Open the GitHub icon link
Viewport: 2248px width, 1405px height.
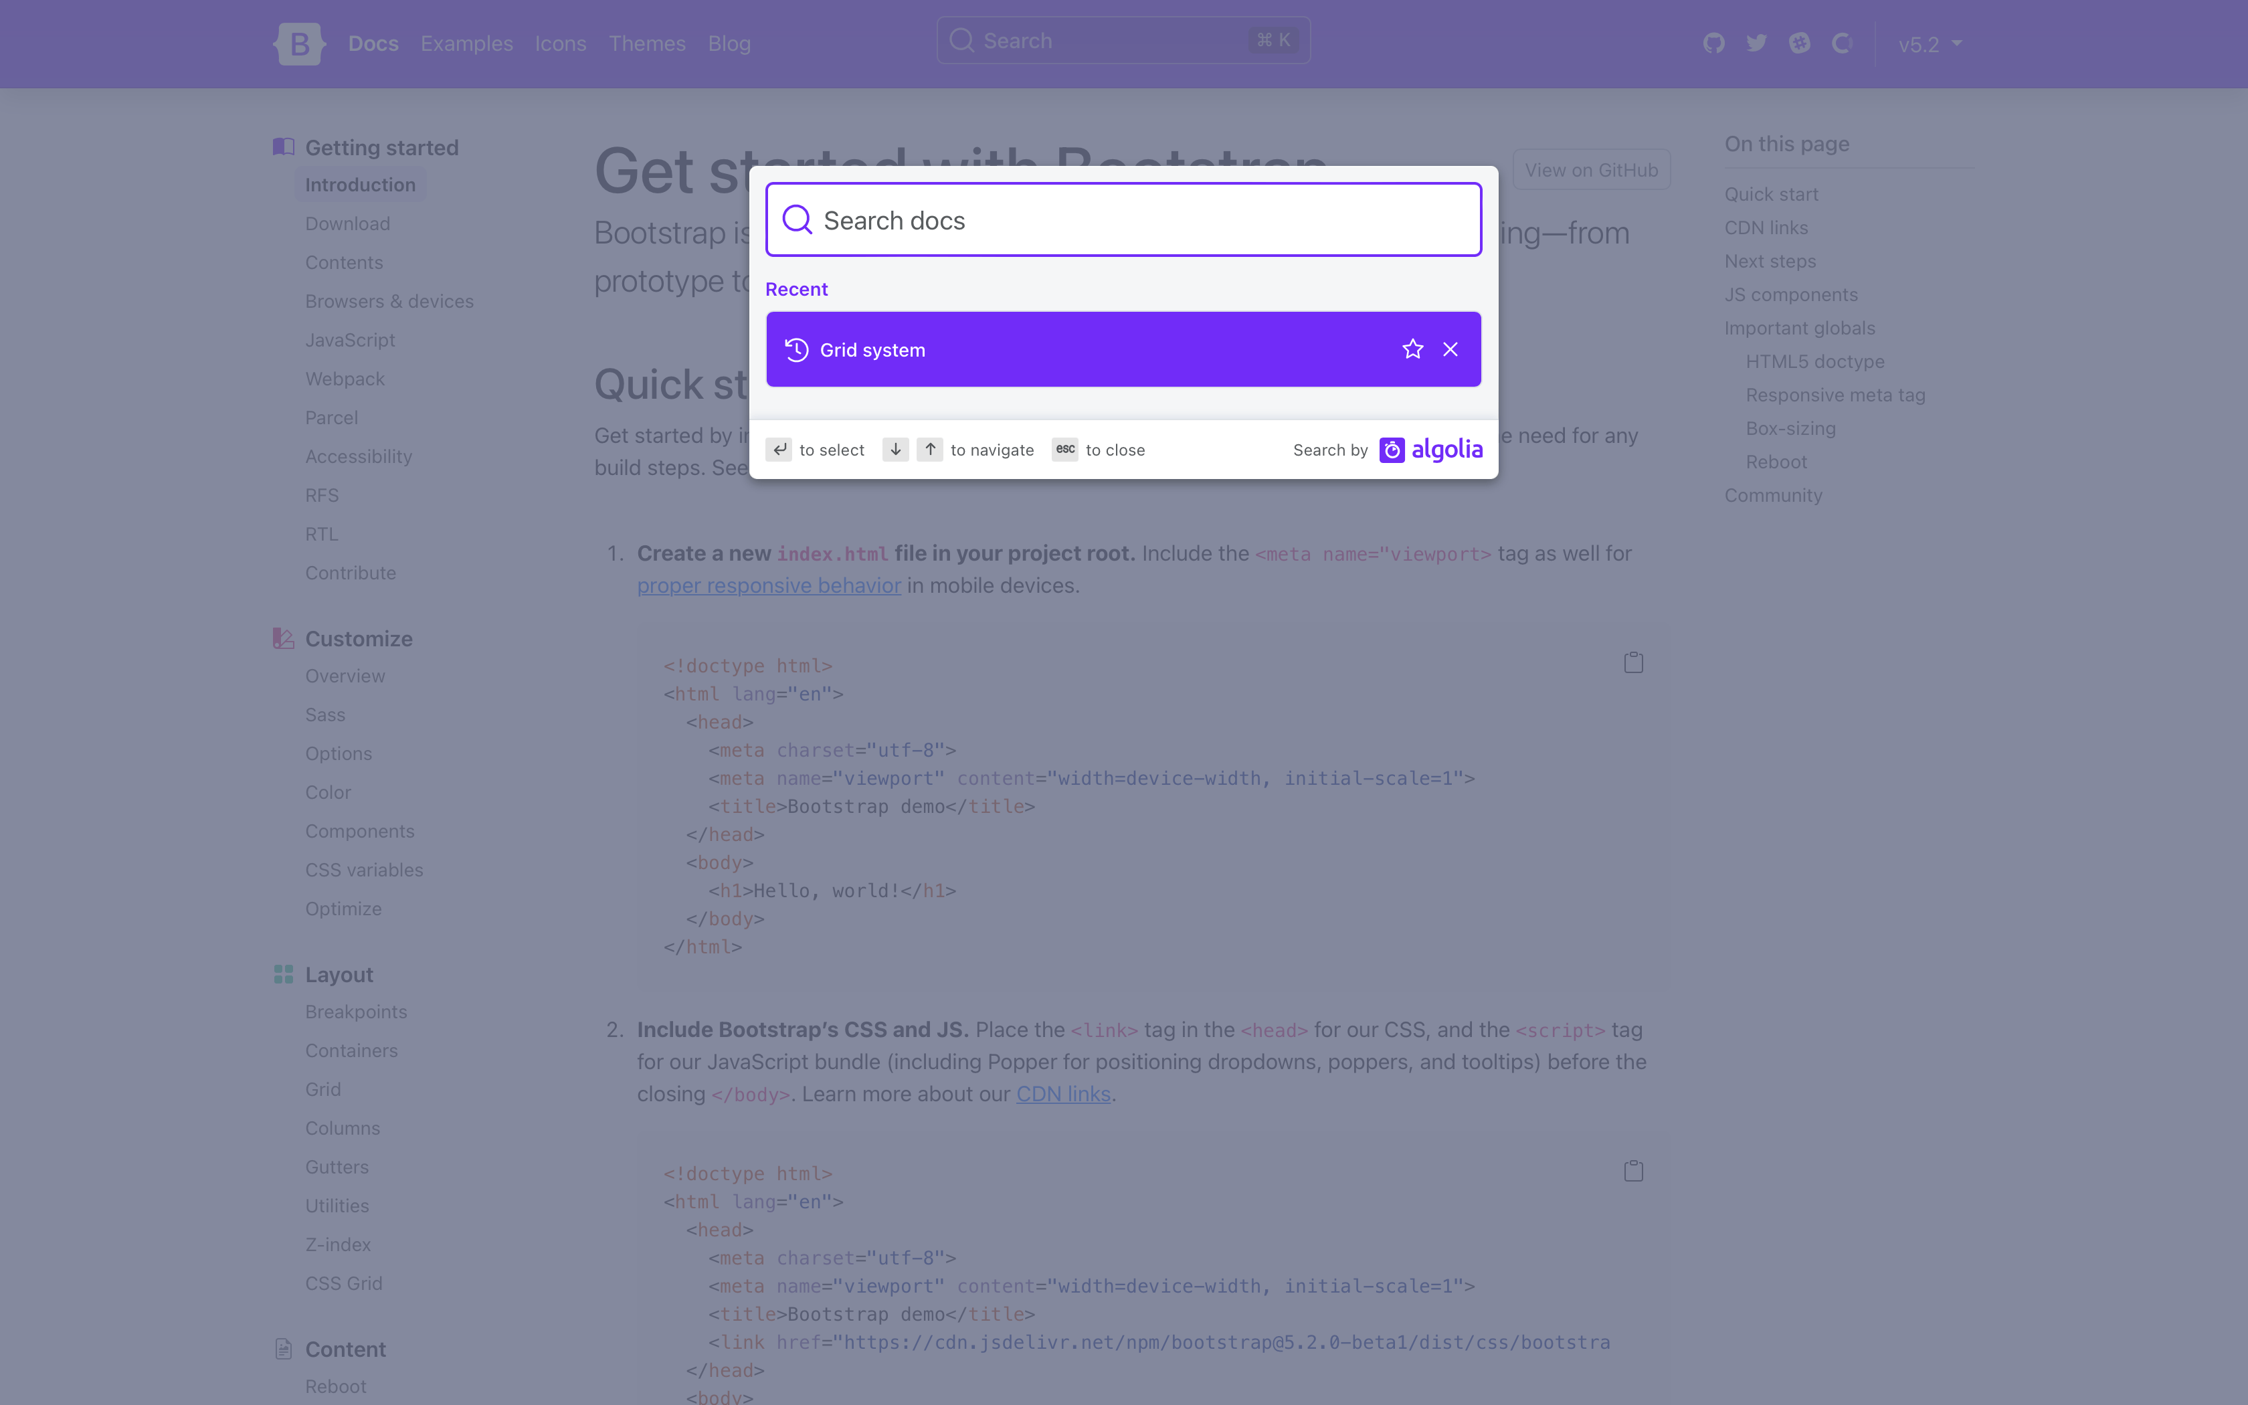click(1713, 43)
